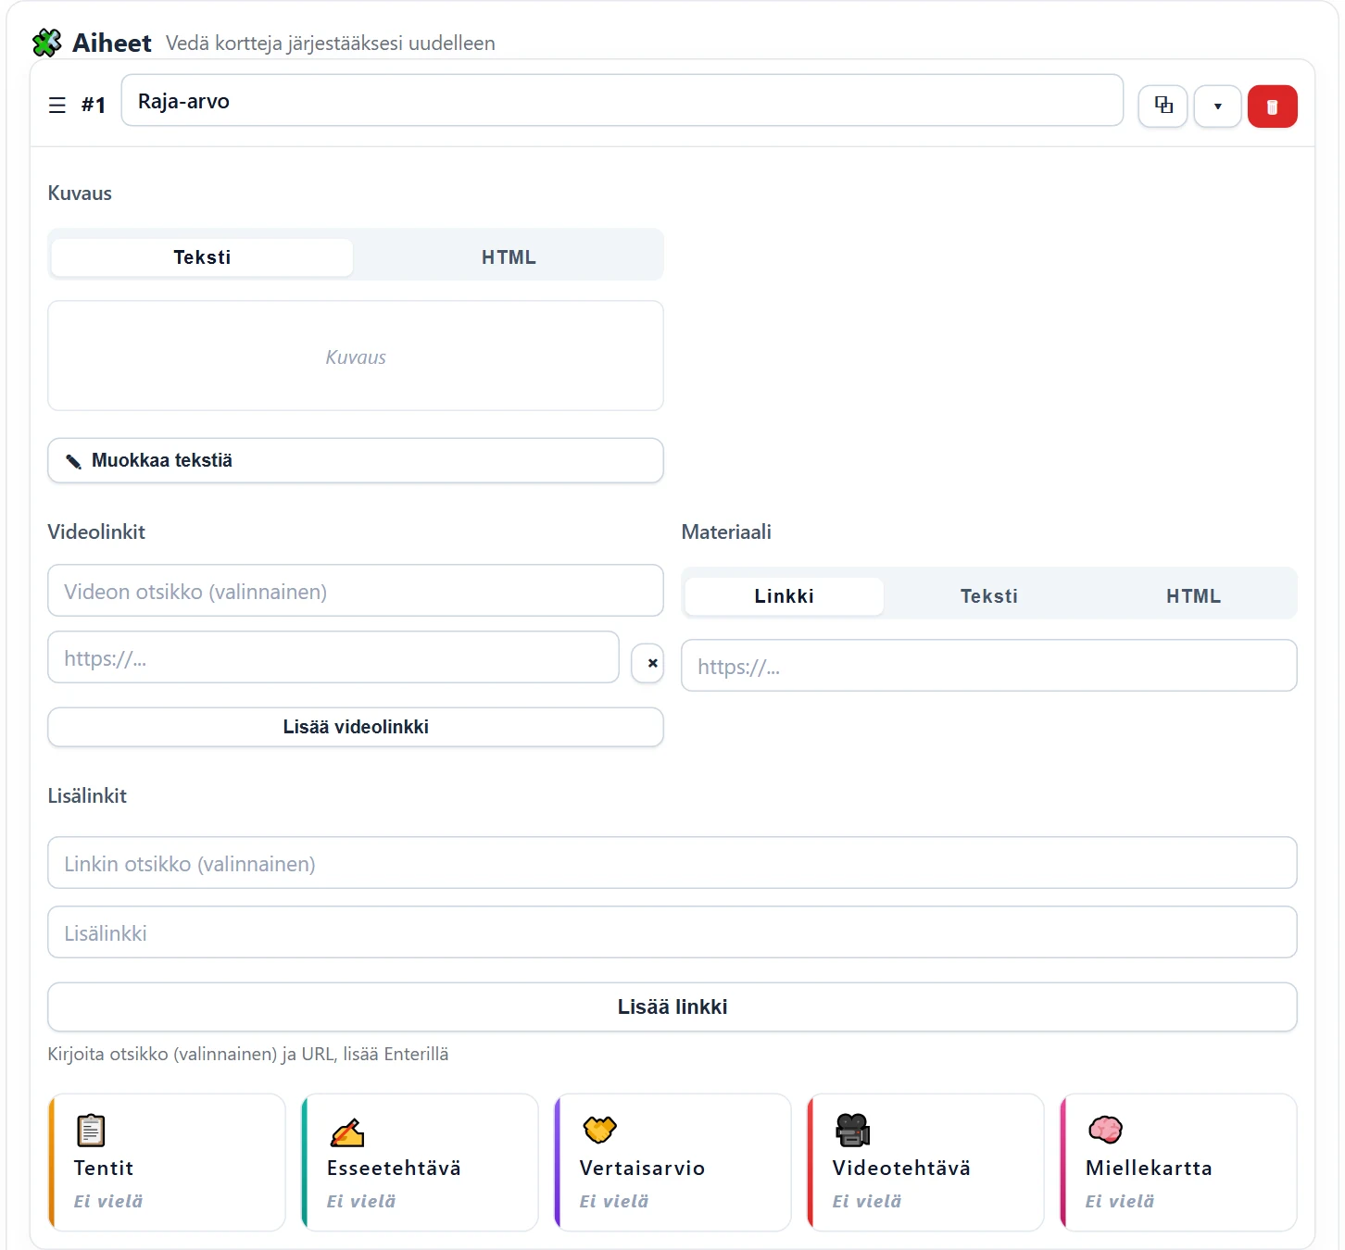Switch Kuvaus editor to Teksti tab
This screenshot has width=1345, height=1250.
(x=202, y=257)
